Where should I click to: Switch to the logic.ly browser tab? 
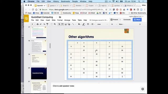[x=104, y=5]
